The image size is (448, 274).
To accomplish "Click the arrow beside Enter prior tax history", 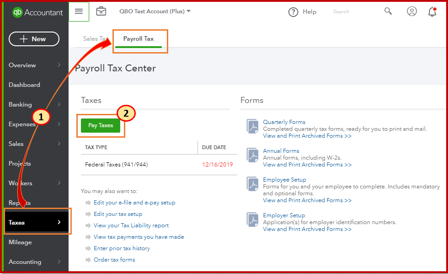I will pos(88,248).
